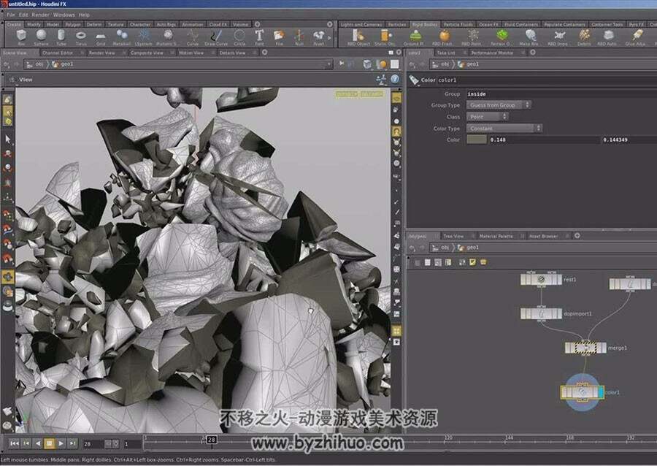The width and height of the screenshot is (657, 466).
Task: Open the Performance Monitor tab
Action: point(492,53)
